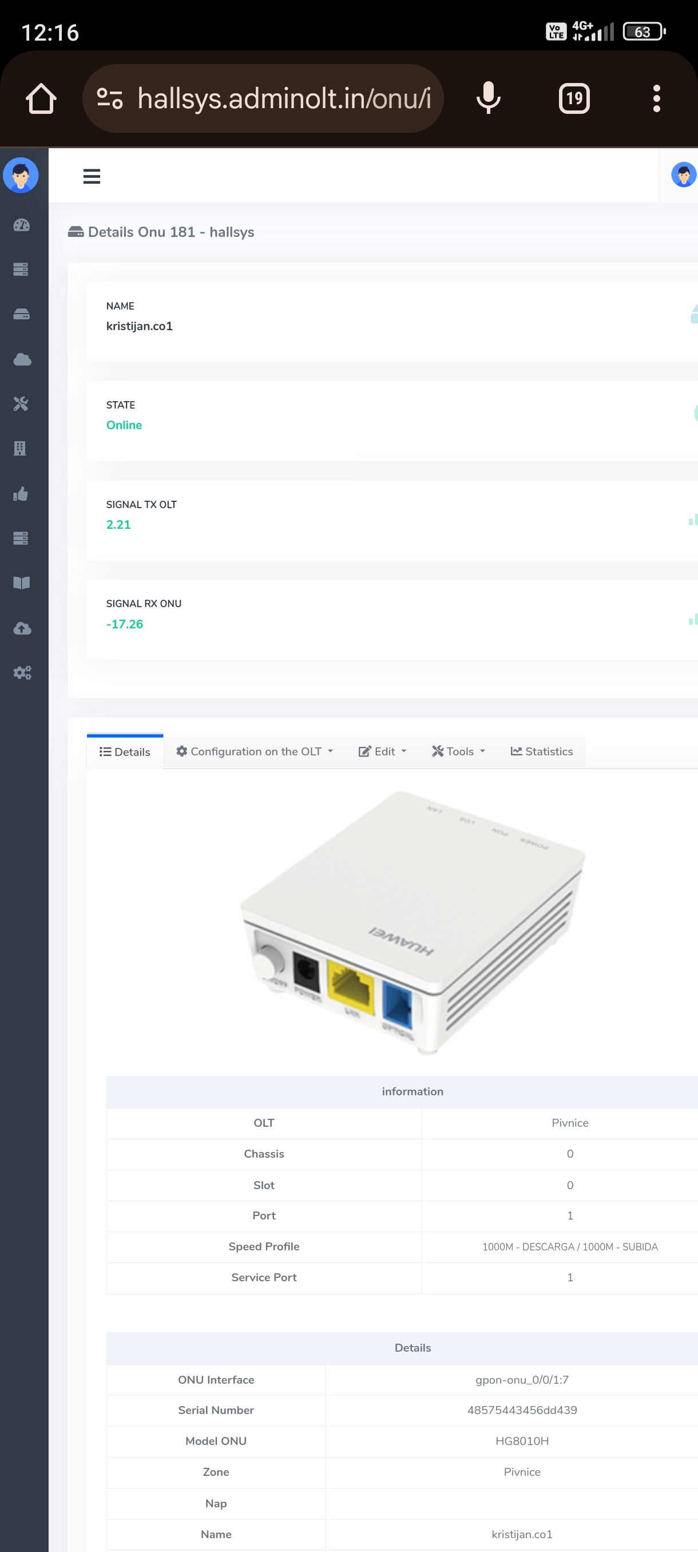Click the open book sidebar icon
698x1552 pixels.
tap(22, 583)
